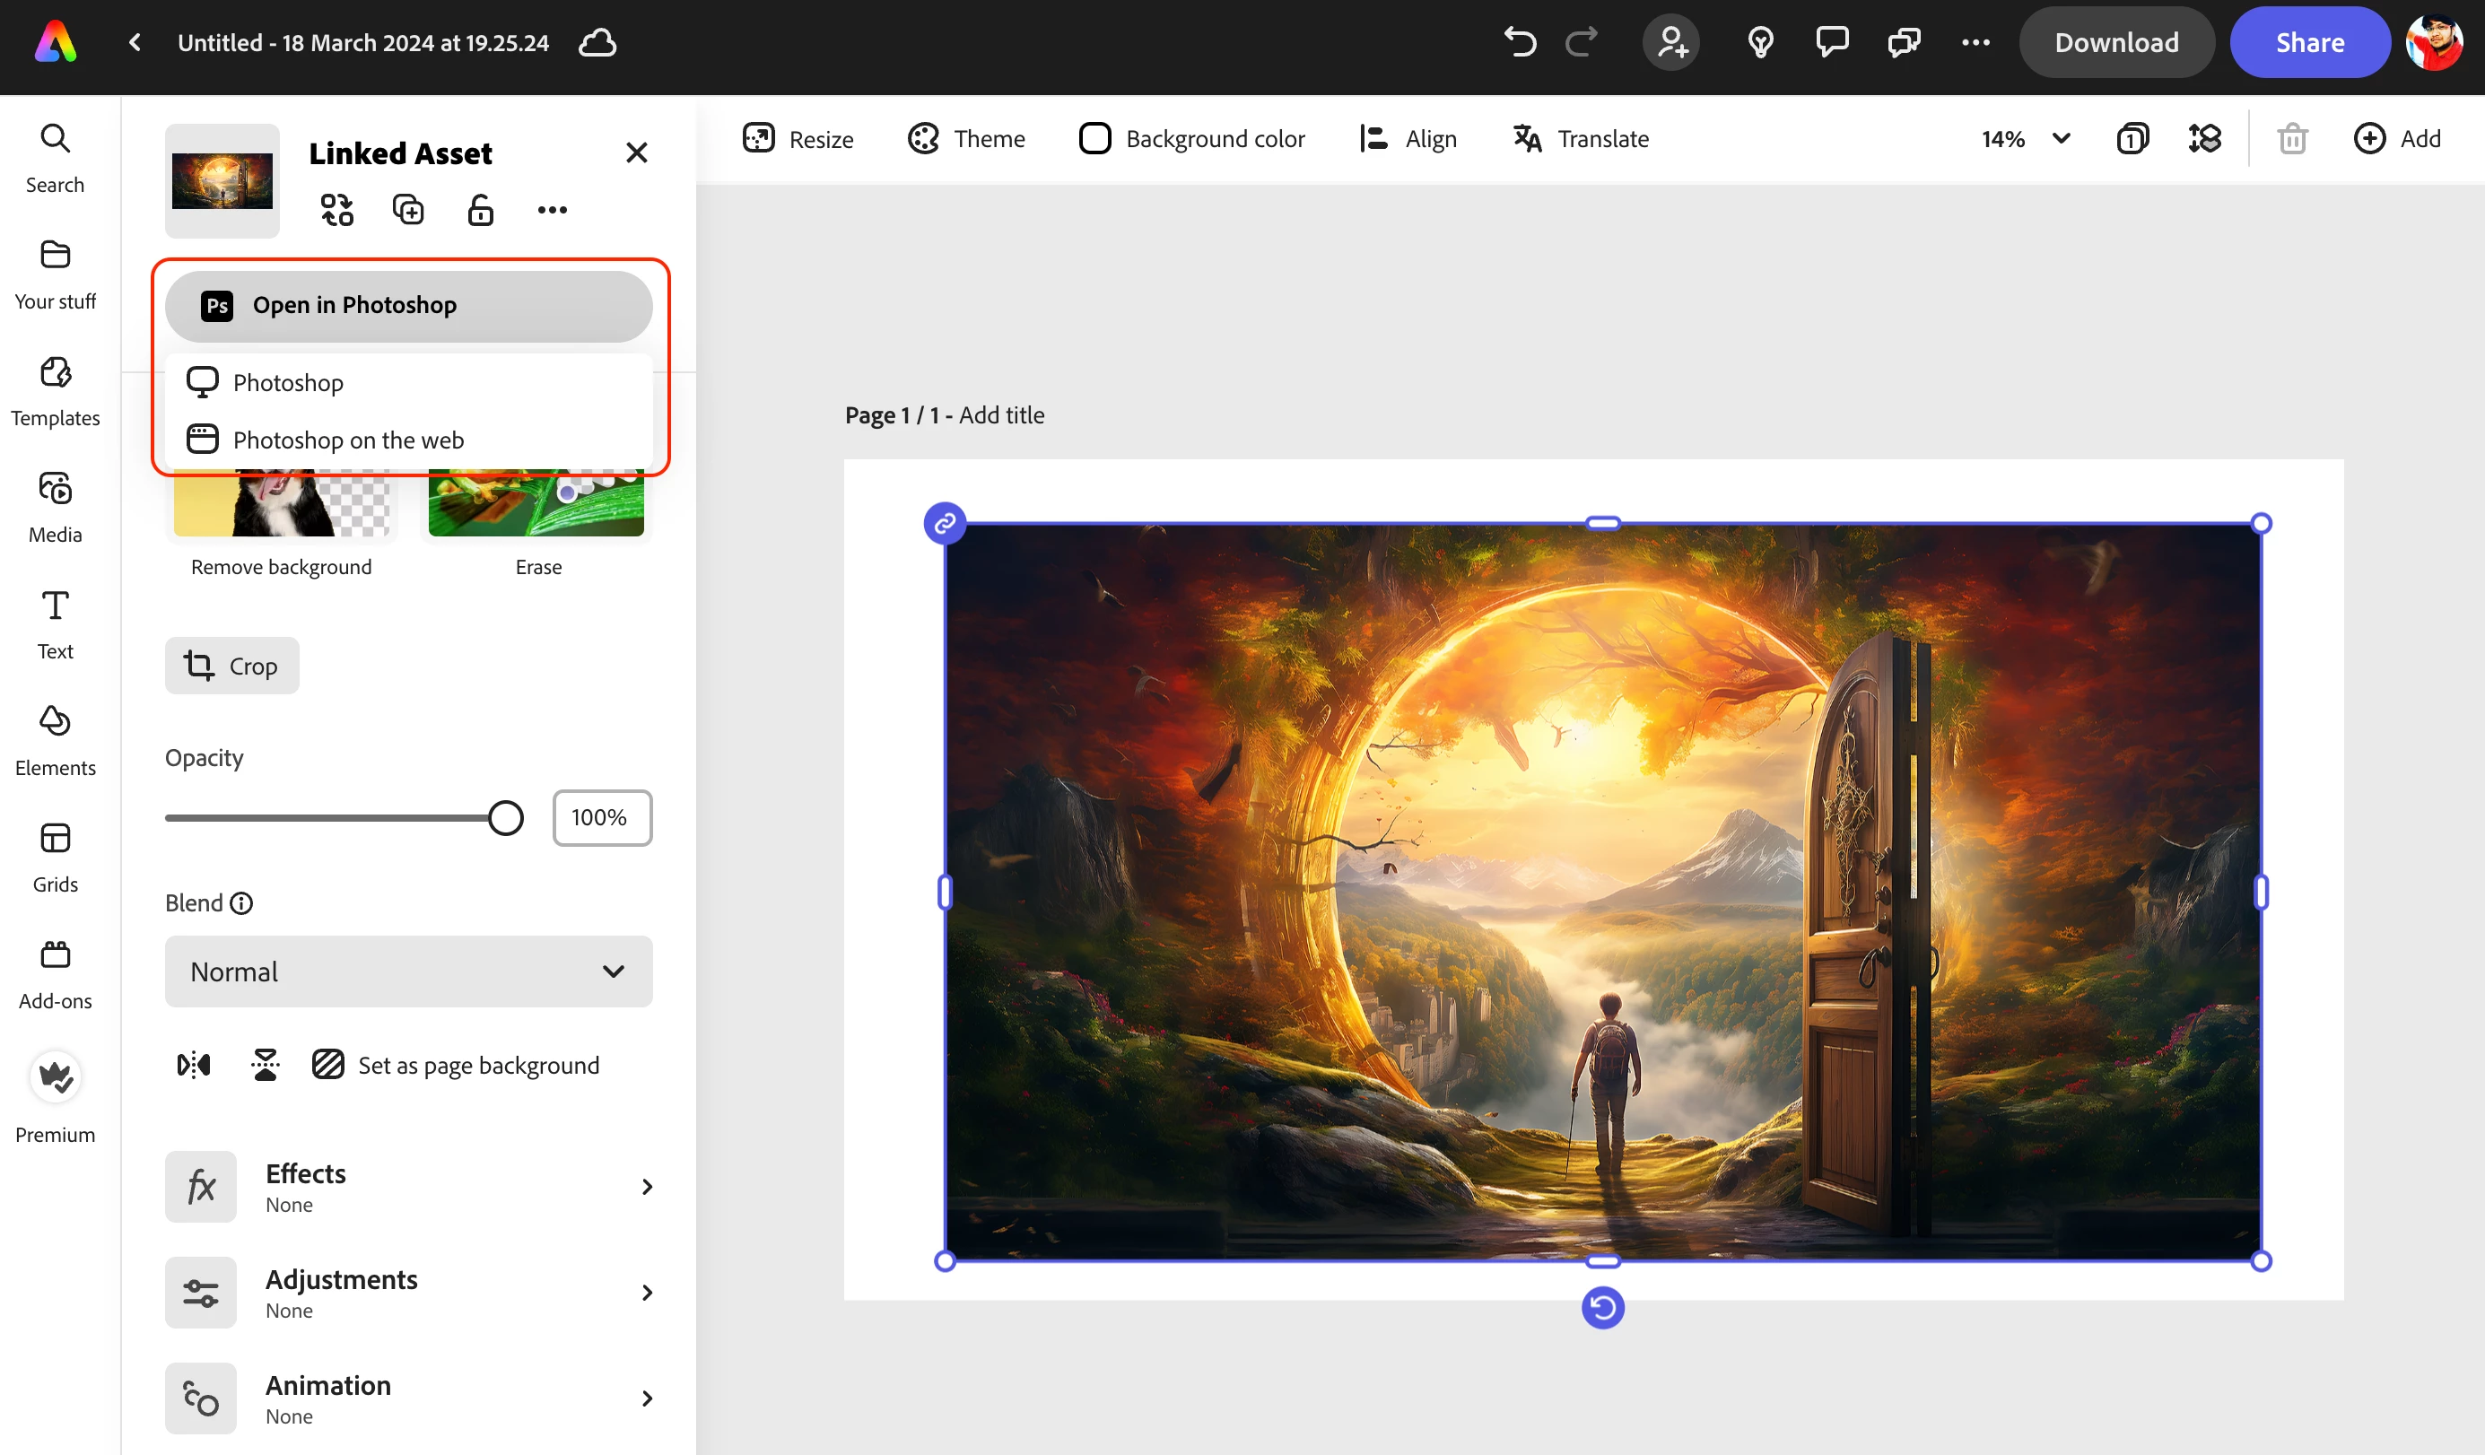Screen dimensions: 2485x1455
Task: Click the Download button
Action: [2116, 42]
